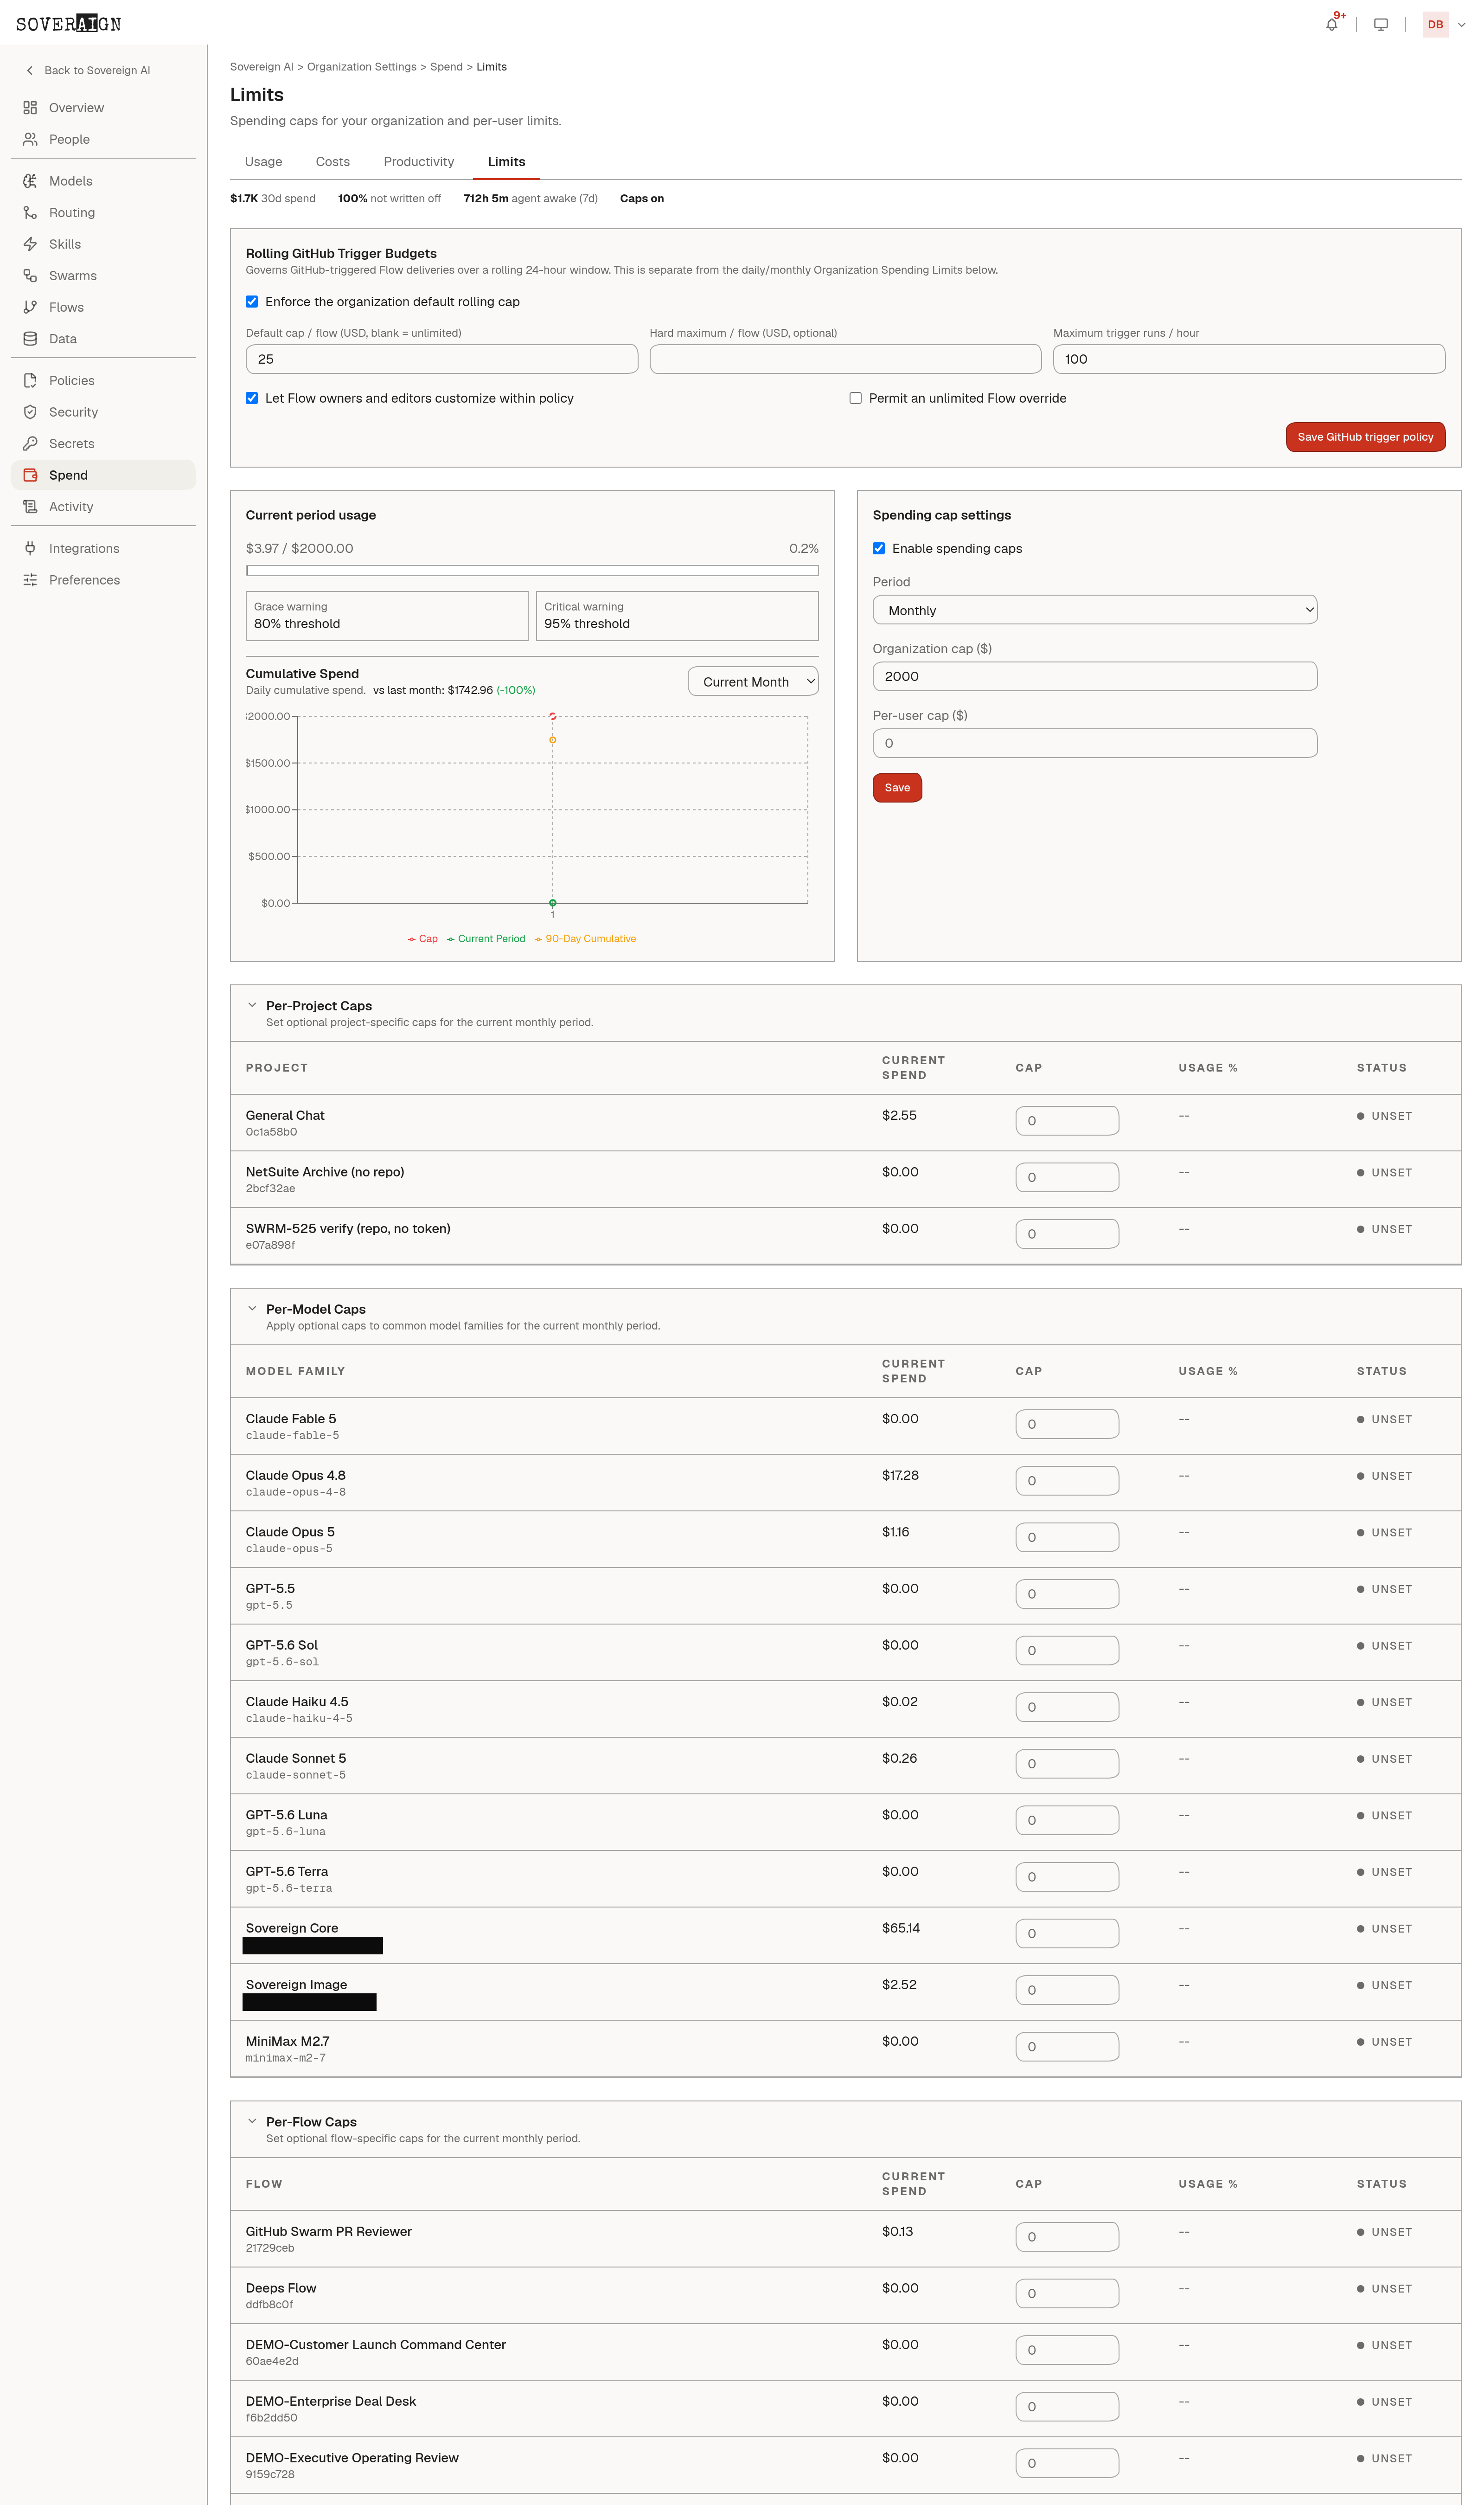This screenshot has height=2505, width=1484.
Task: Click the Save button for spending caps
Action: pyautogui.click(x=897, y=788)
